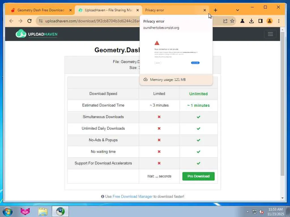The height and width of the screenshot is (217, 290).
Task: Bookmark this page with the star icon
Action: (x=232, y=21)
